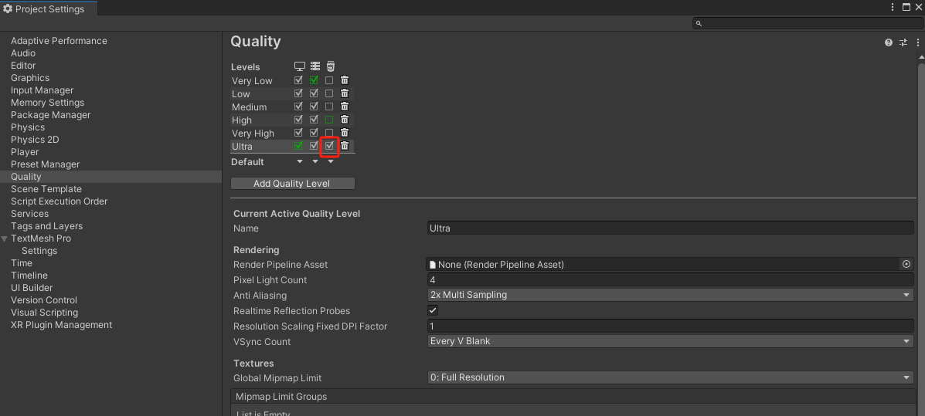The image size is (925, 416).
Task: Toggle Medium for Dedicated Server
Action: 314,107
